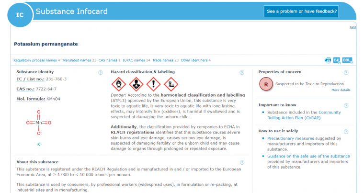Click the health hazard pictogram

point(136,84)
